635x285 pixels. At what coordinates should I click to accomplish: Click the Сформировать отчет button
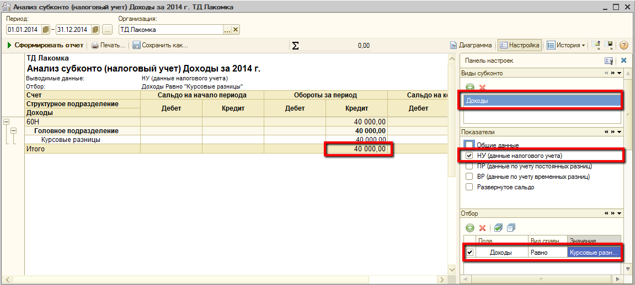pyautogui.click(x=45, y=45)
